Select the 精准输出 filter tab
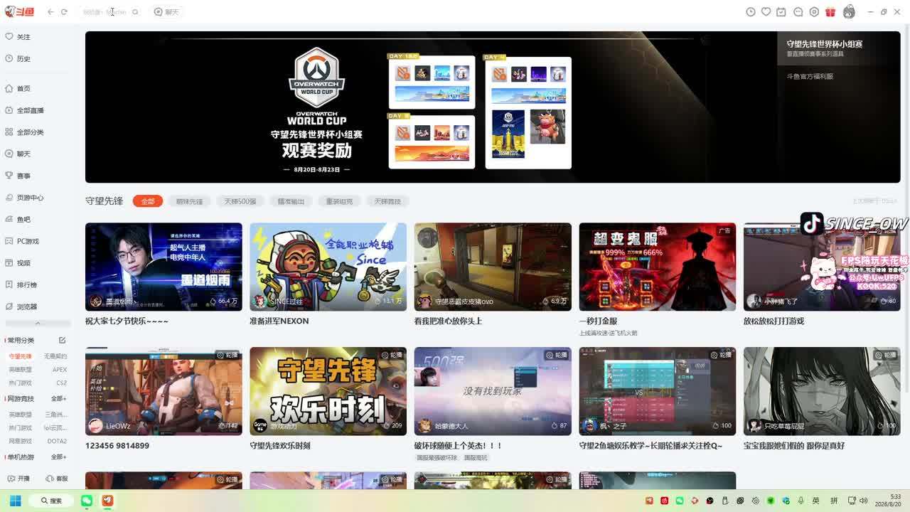 click(291, 201)
